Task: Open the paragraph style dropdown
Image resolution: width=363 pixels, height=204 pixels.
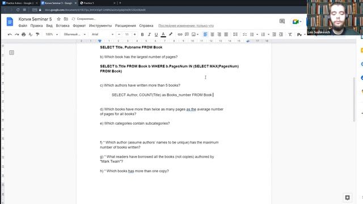Action: pyautogui.click(x=75, y=35)
